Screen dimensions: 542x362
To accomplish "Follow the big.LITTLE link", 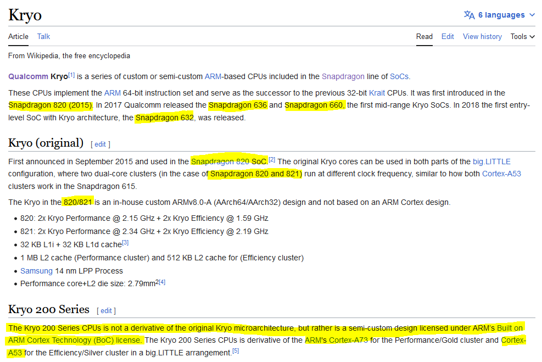I will tap(491, 161).
